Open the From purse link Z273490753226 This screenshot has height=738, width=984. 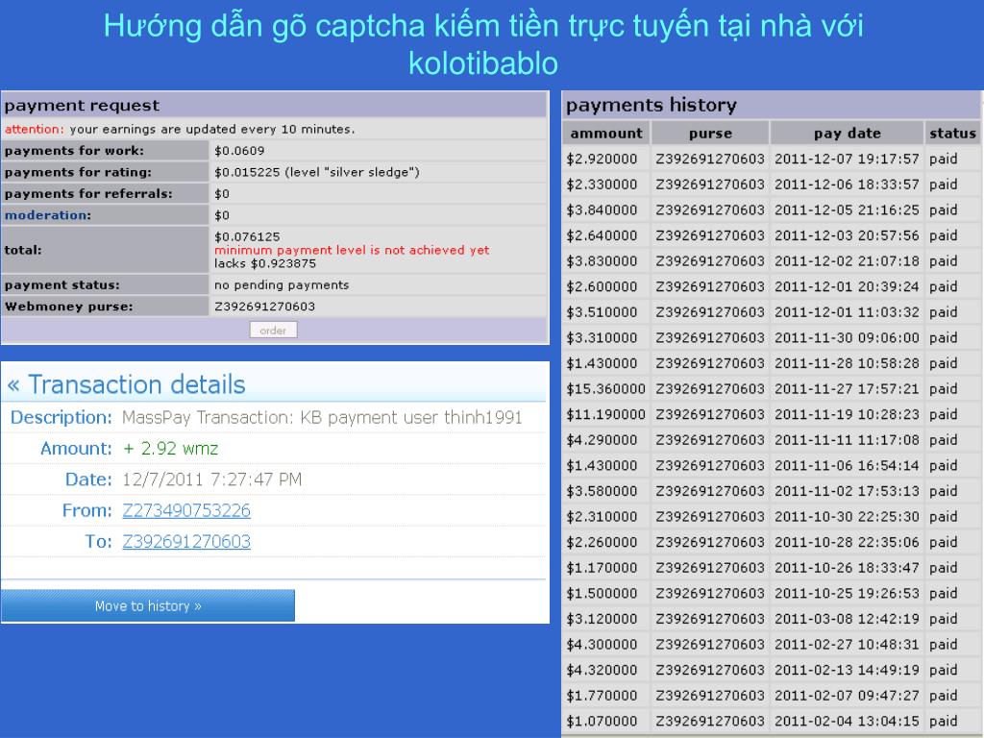186,510
